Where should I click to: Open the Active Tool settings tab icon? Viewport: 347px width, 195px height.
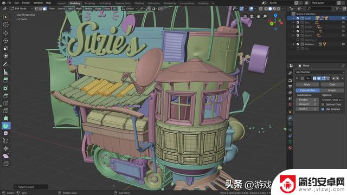[x=290, y=73]
